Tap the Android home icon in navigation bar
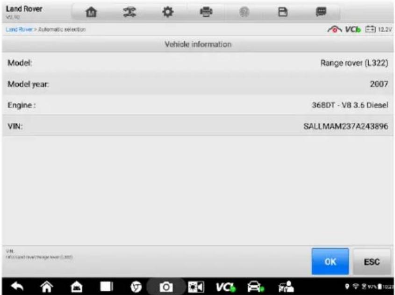 [47, 287]
